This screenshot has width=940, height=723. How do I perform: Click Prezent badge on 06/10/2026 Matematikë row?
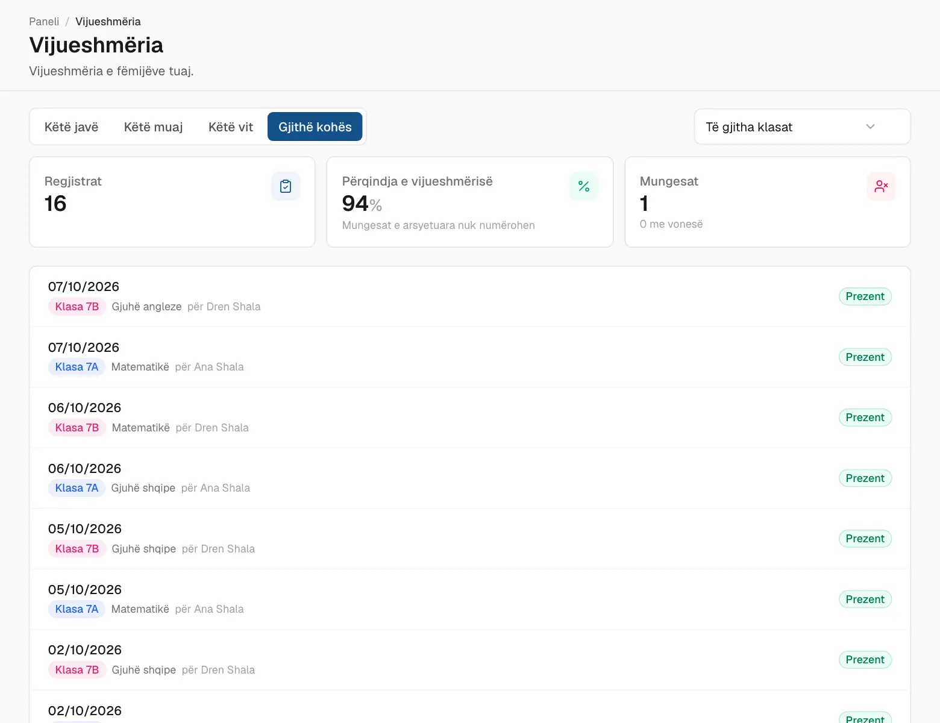click(865, 418)
